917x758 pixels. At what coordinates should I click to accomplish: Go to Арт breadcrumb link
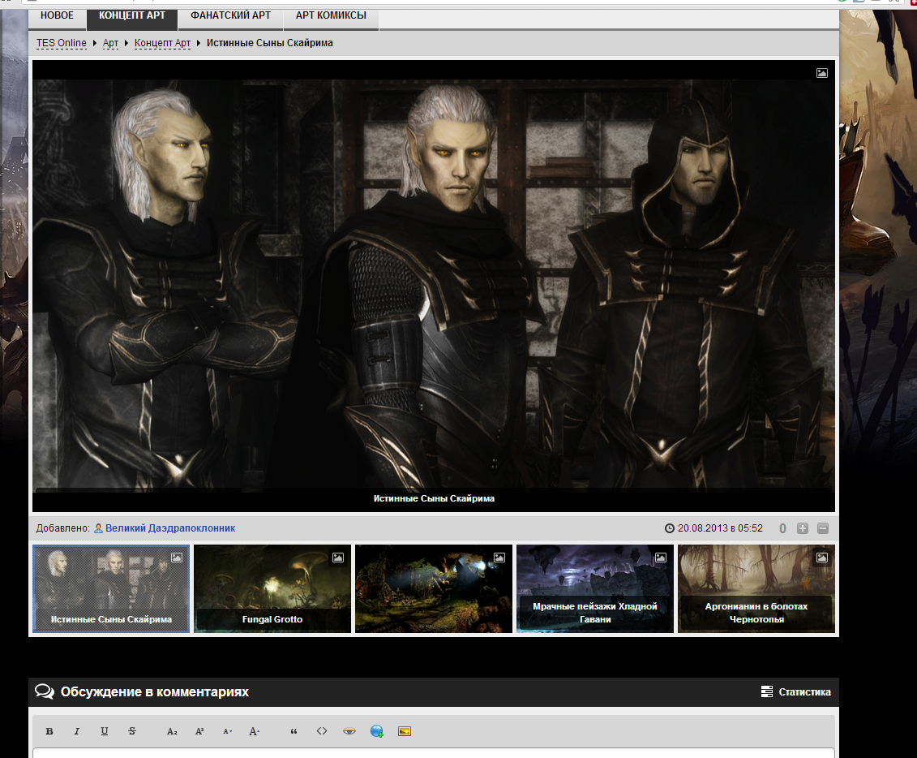point(110,43)
